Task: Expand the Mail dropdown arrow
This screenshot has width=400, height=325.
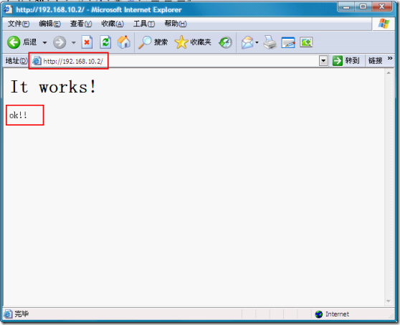Action: tap(257, 42)
